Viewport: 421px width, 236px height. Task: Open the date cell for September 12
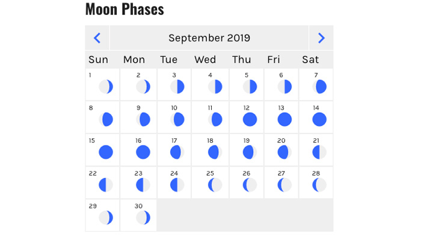tap(247, 117)
